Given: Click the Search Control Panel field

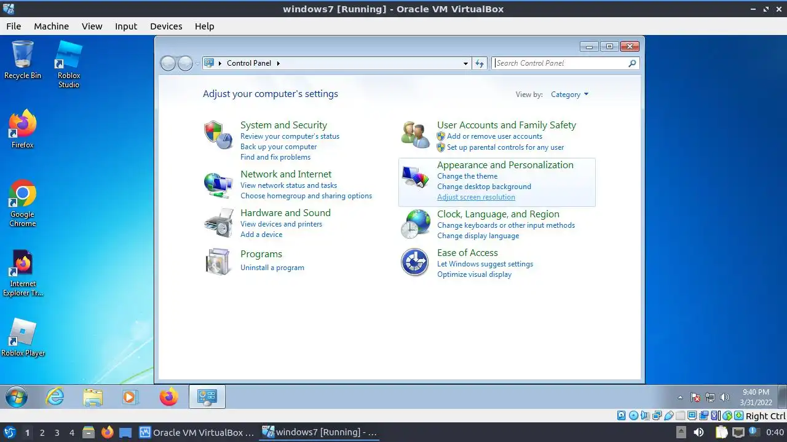Looking at the screenshot, I should pyautogui.click(x=565, y=63).
